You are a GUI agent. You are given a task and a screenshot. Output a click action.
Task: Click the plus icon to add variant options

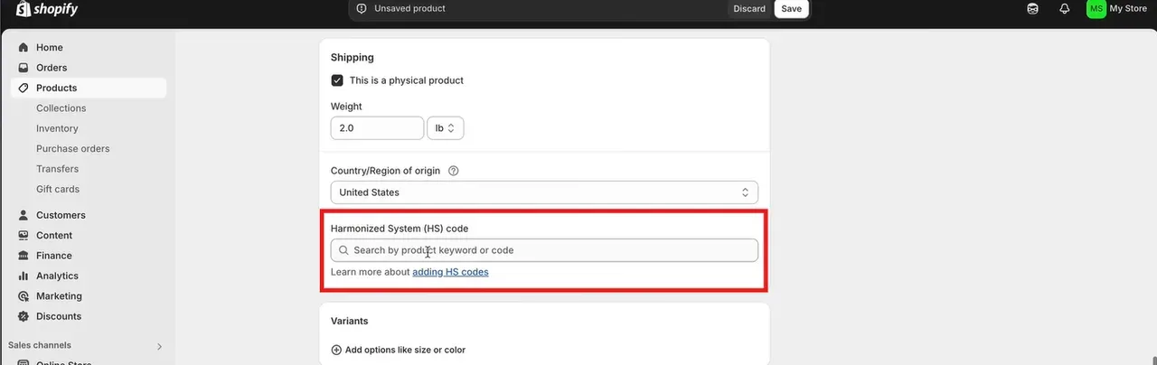336,350
